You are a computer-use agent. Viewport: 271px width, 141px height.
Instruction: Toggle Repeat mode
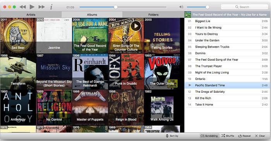tap(244, 136)
